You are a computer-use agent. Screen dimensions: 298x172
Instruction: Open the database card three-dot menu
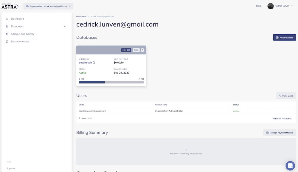point(142,50)
